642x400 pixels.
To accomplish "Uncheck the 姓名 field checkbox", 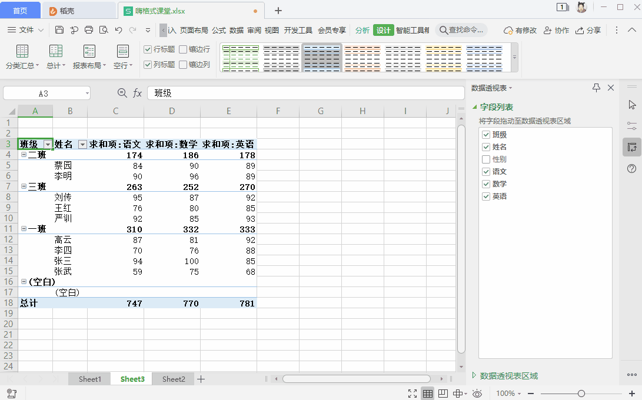I will [486, 146].
